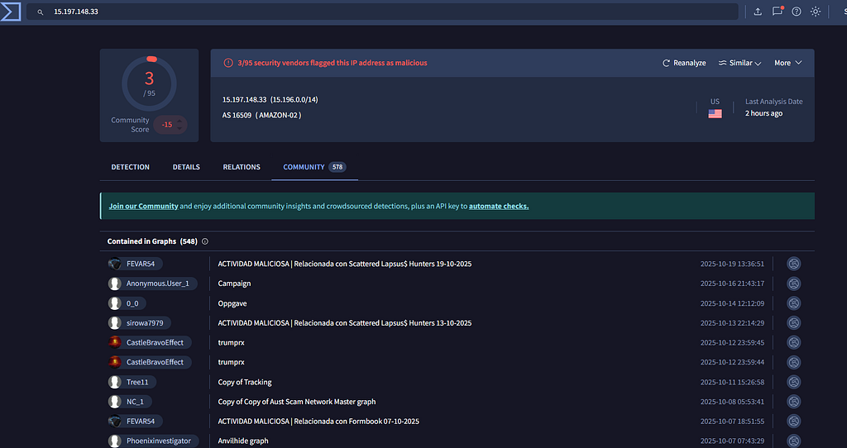Click graph icon in the Oppgave row
This screenshot has height=448, width=847.
click(x=793, y=303)
